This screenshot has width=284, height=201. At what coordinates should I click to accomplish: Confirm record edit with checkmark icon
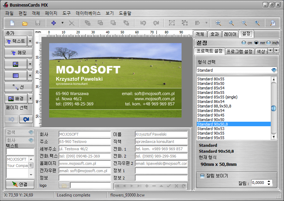[x=169, y=186]
